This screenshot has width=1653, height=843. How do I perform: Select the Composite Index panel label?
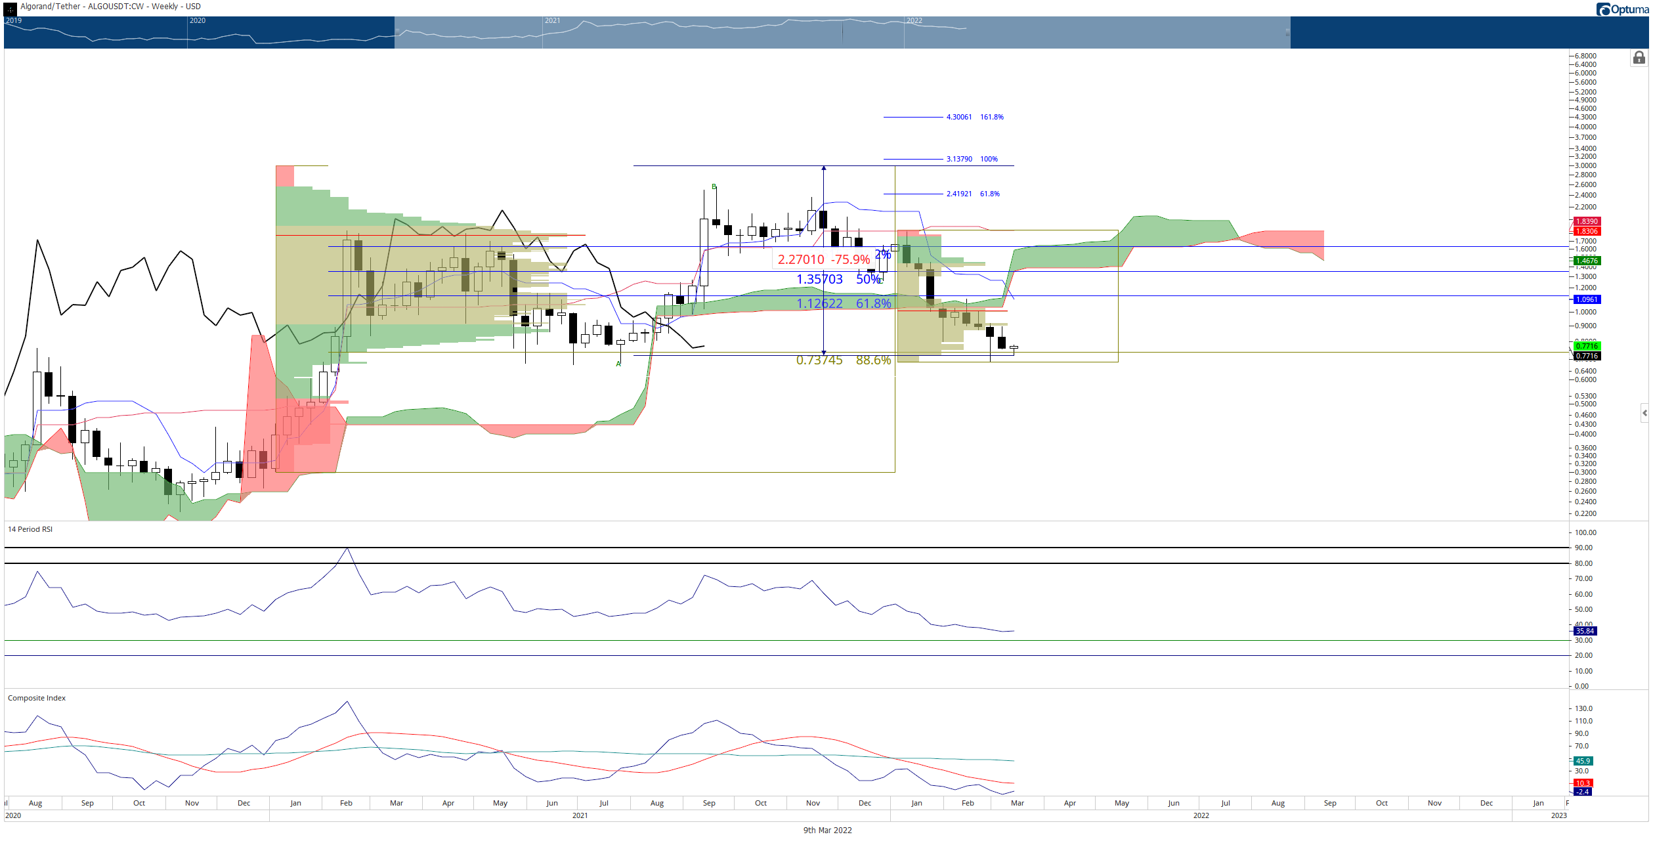37,698
